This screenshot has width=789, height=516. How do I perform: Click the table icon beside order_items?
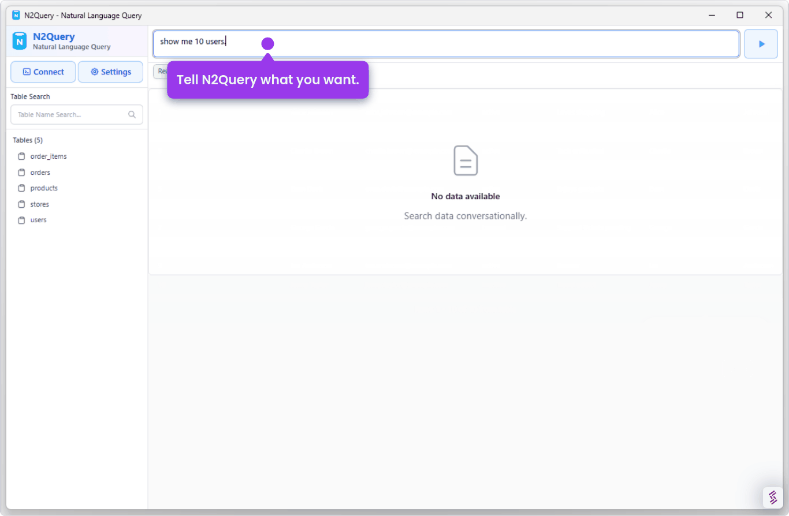click(21, 156)
